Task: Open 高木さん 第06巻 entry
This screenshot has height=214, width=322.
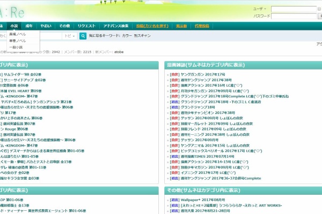Action: click(21, 118)
